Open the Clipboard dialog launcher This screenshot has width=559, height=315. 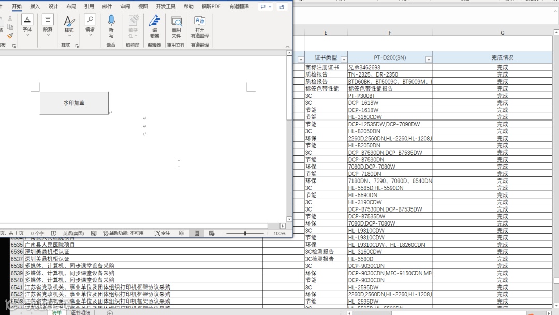tap(14, 46)
